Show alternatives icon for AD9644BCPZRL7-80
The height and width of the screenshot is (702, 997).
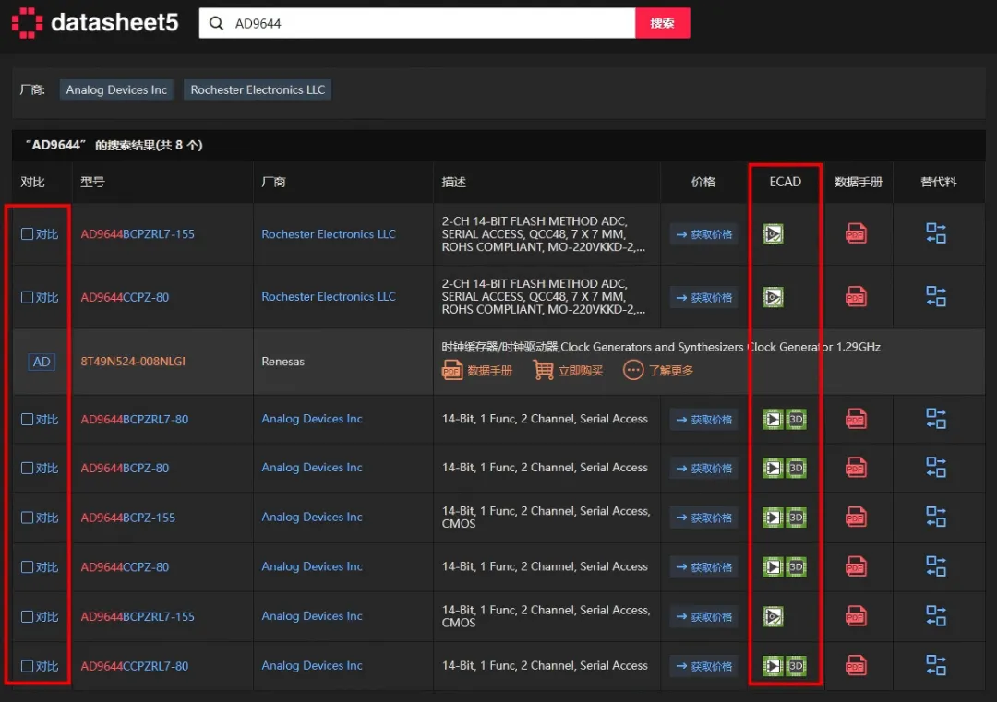pyautogui.click(x=936, y=419)
